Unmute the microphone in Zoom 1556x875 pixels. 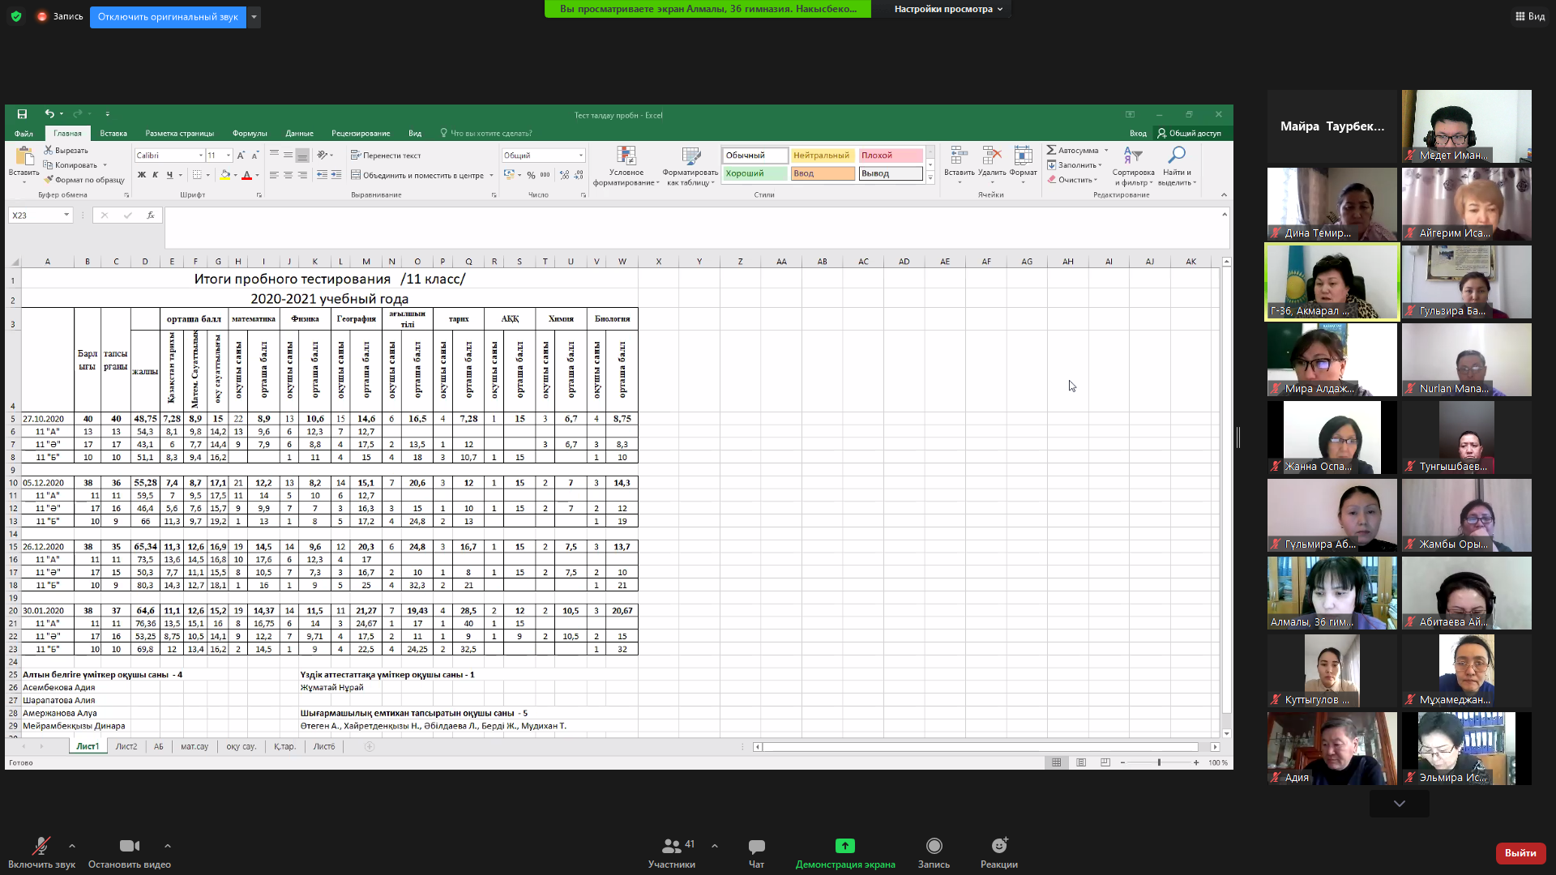click(x=40, y=847)
